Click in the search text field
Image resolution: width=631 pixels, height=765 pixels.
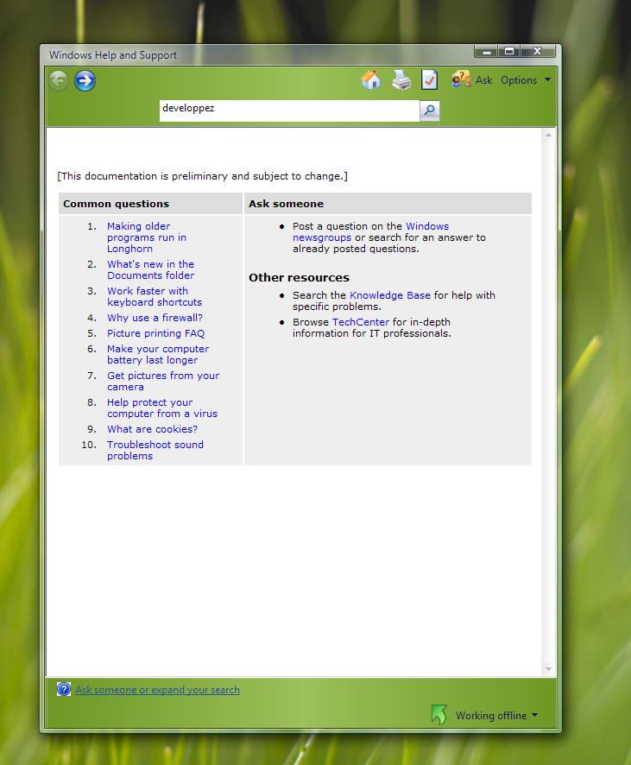(288, 111)
